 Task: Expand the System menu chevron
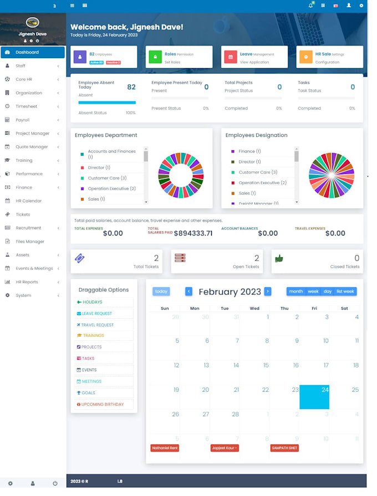58,295
